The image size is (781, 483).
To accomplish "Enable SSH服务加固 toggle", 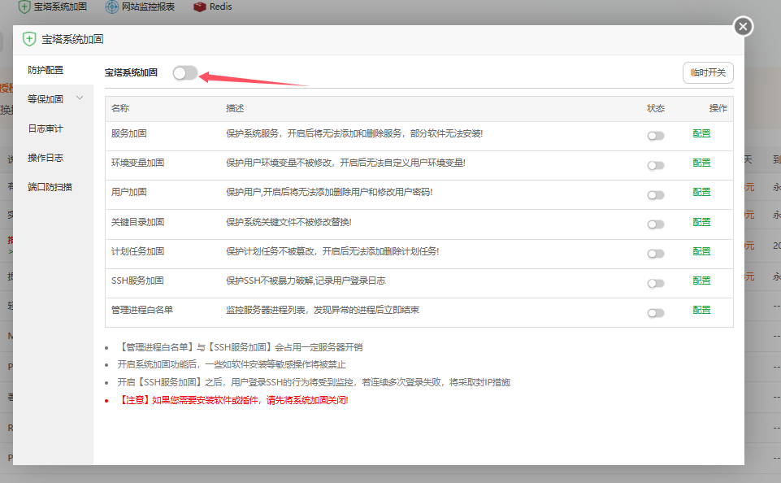I will [x=655, y=284].
